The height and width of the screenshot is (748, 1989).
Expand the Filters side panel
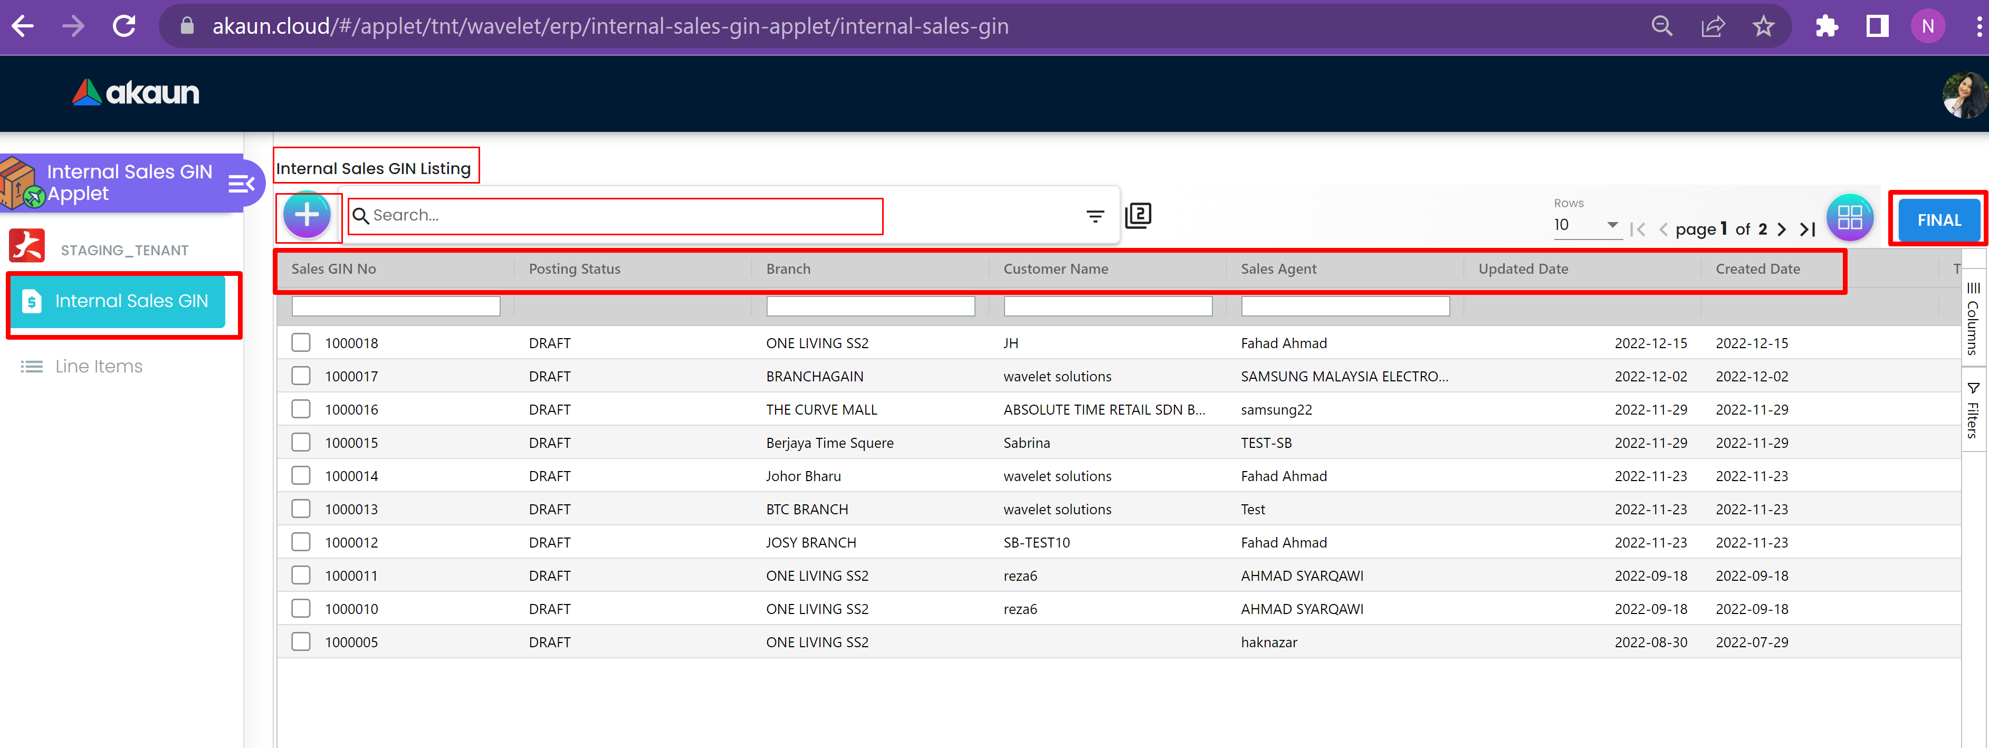(1973, 411)
